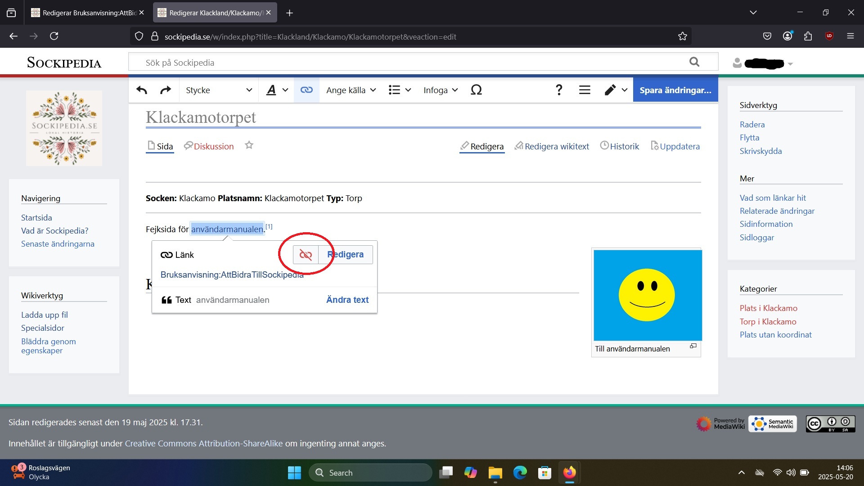
Task: Click the smiley face image thumbnail
Action: [x=647, y=295]
